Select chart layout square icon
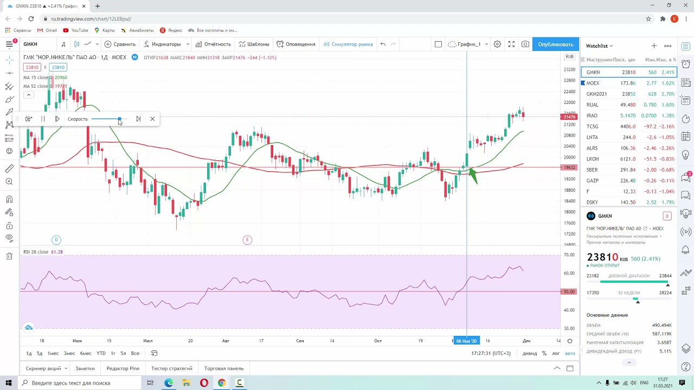 [438, 44]
